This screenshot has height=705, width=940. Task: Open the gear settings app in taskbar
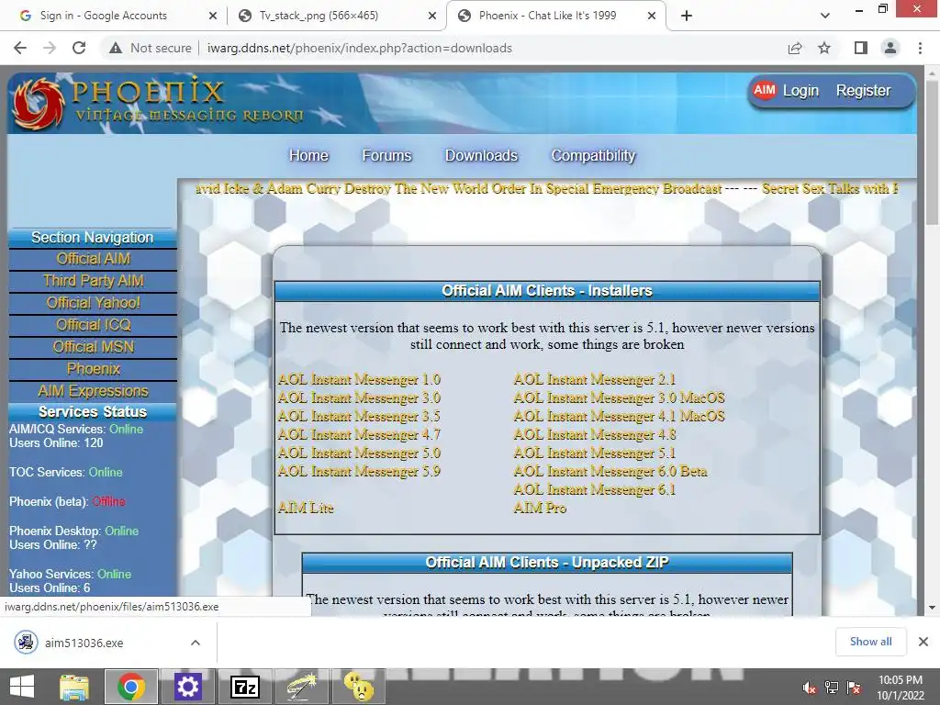(187, 687)
